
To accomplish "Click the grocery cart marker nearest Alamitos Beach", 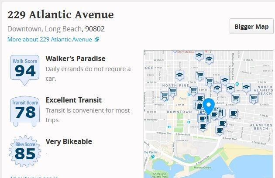I will [253, 97].
